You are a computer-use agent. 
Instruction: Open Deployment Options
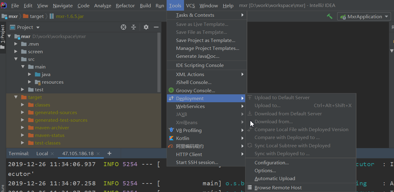coord(301,171)
